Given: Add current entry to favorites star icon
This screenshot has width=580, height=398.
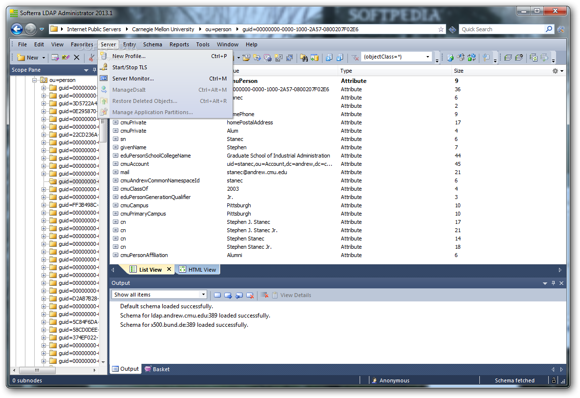Looking at the screenshot, I should click(x=441, y=29).
